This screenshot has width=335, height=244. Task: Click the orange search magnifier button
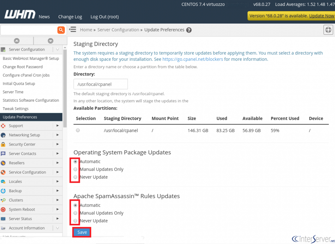click(61, 30)
